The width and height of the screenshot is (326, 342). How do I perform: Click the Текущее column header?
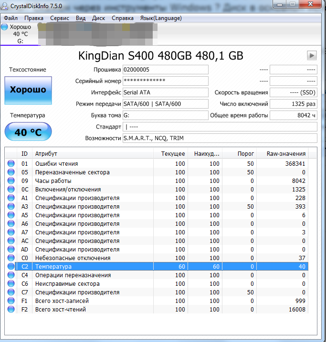[171, 154]
